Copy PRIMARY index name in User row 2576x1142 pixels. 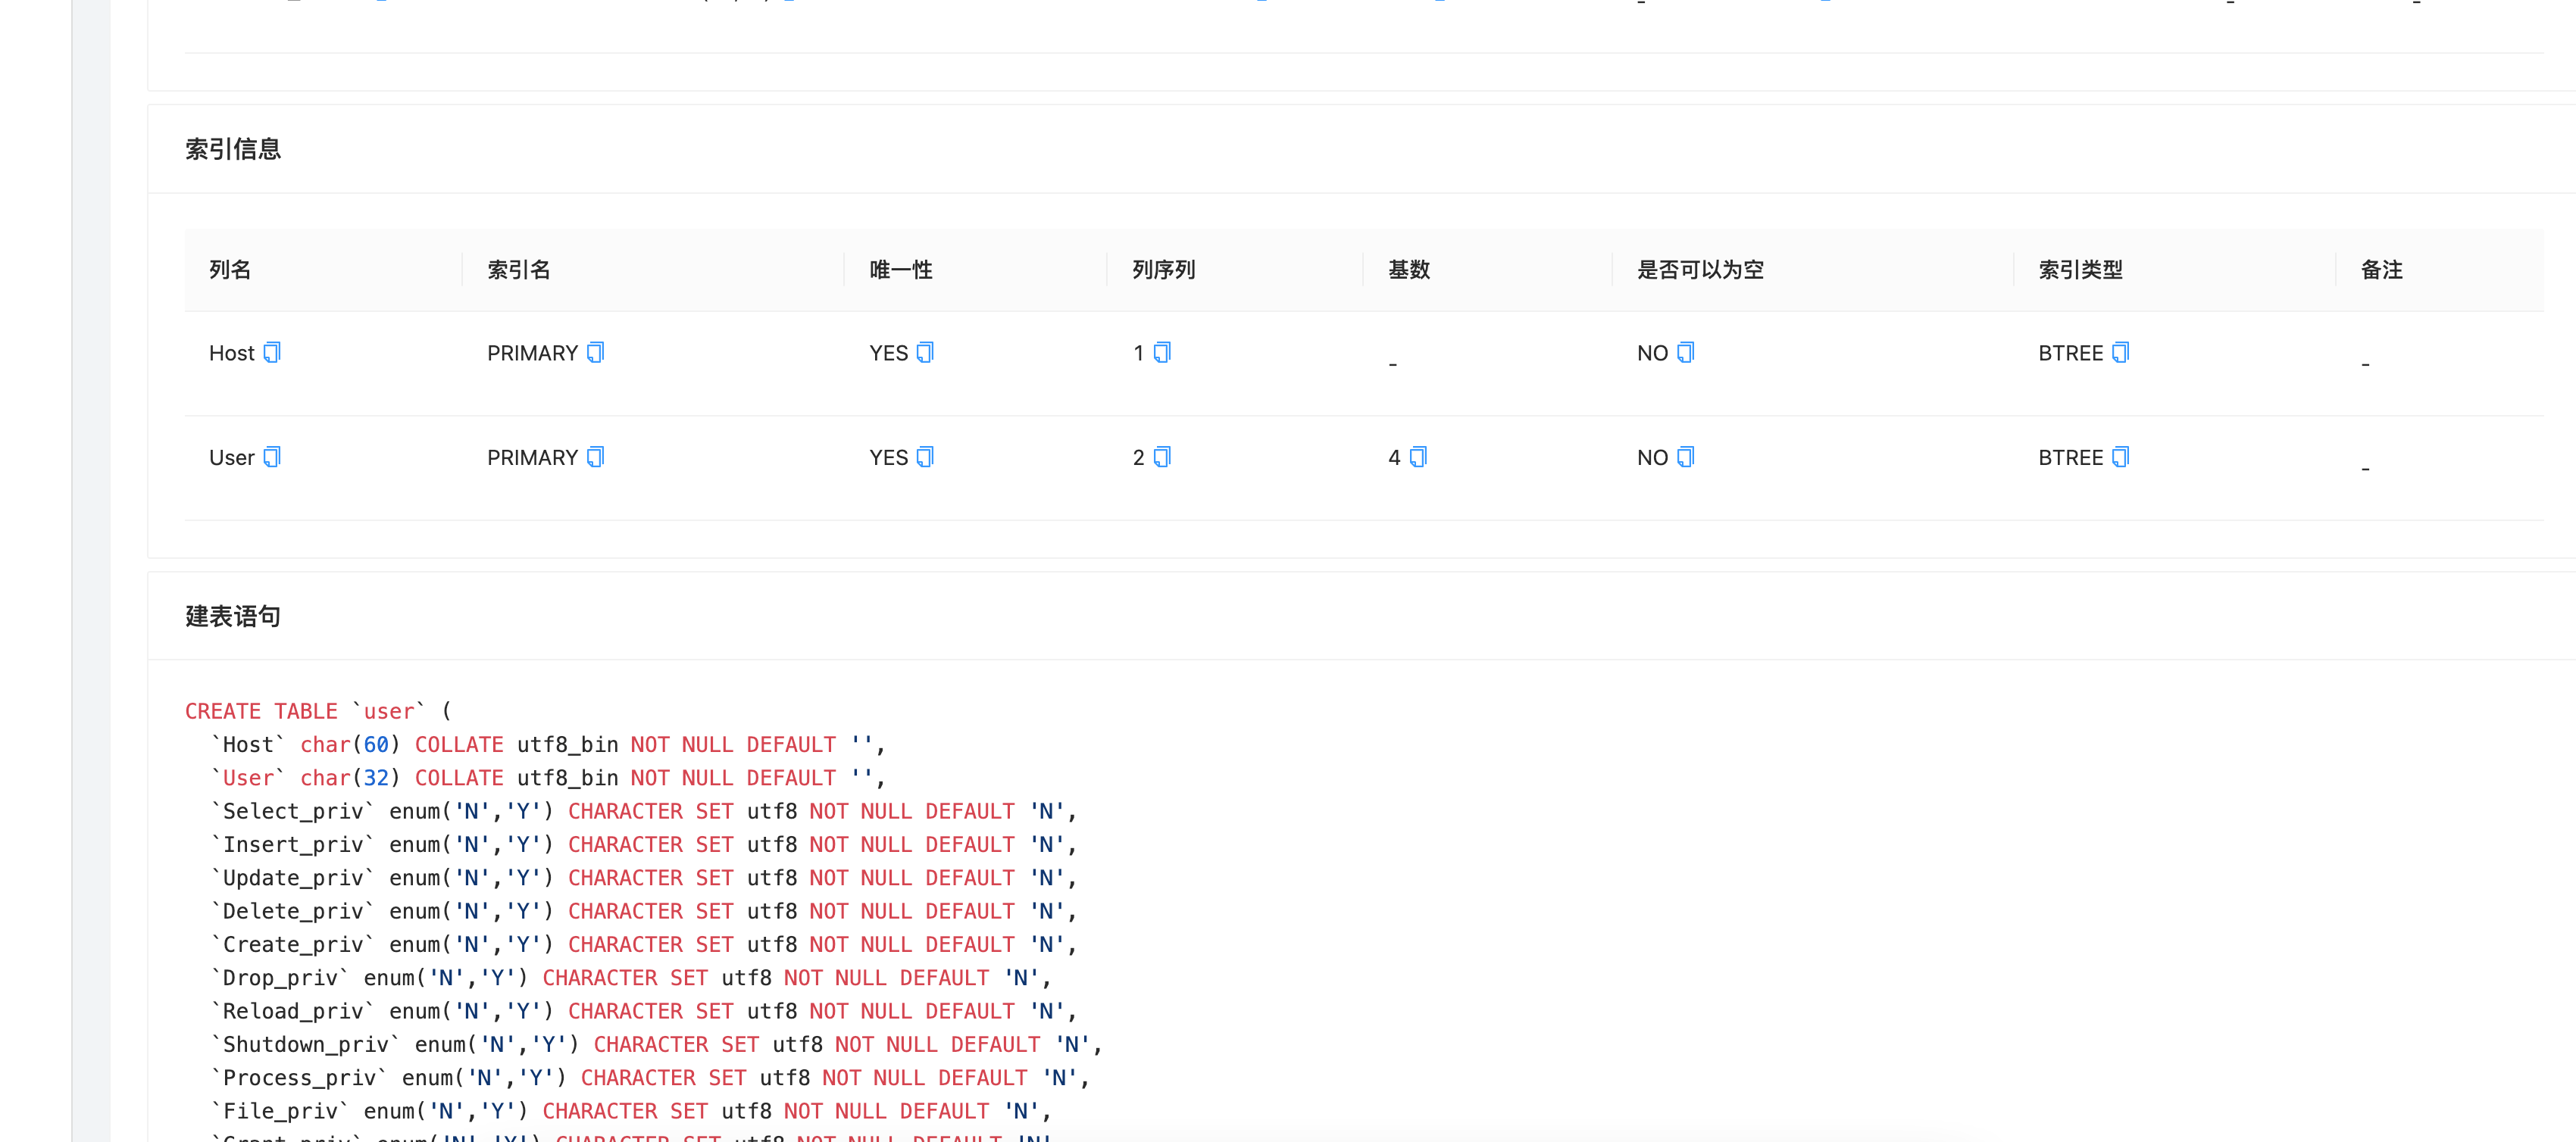pos(596,457)
